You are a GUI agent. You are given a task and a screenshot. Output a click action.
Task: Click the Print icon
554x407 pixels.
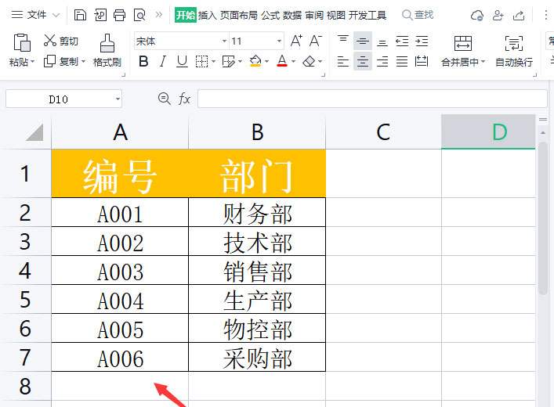(x=119, y=15)
